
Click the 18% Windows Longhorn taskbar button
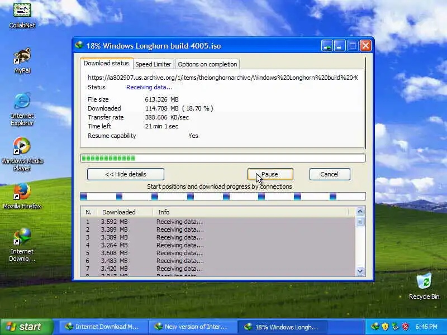coord(282,327)
